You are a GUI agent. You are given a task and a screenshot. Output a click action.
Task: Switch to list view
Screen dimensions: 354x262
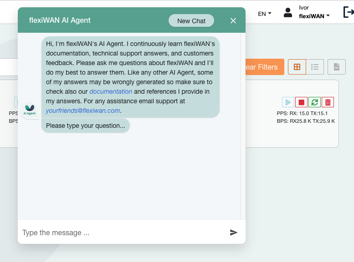click(x=315, y=67)
